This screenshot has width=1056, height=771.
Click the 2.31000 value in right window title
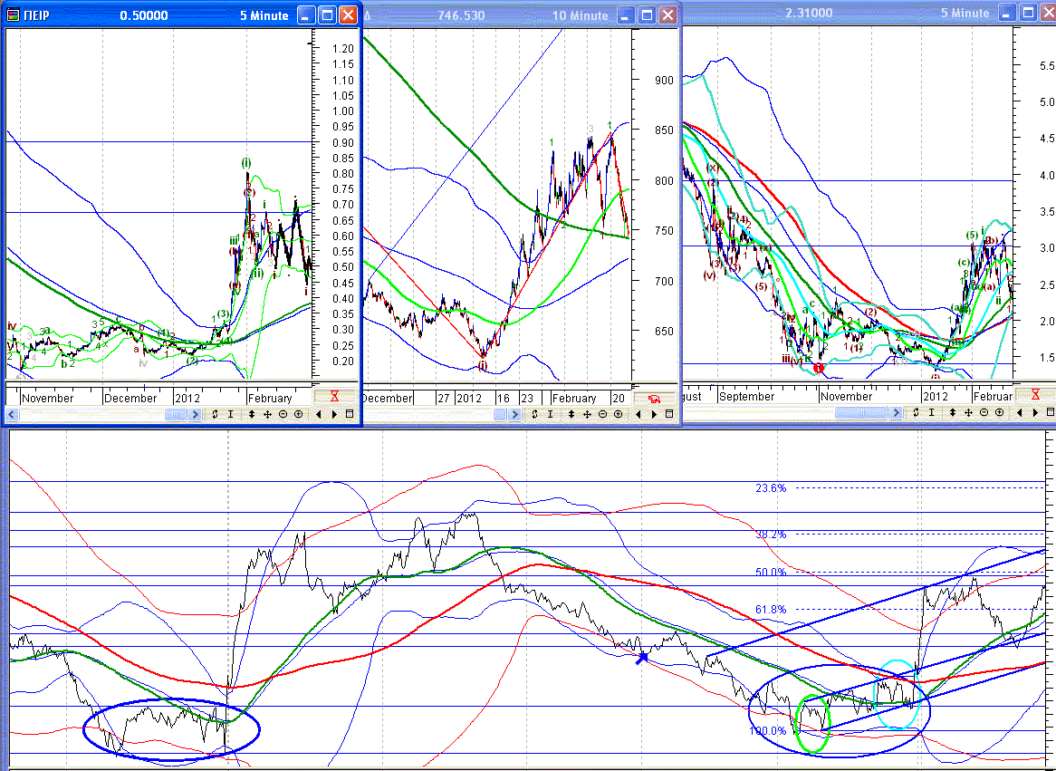(808, 13)
